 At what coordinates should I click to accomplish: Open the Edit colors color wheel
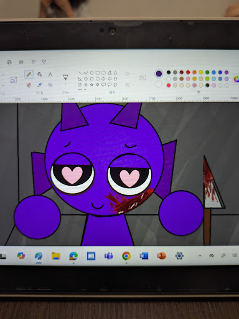click(x=237, y=79)
